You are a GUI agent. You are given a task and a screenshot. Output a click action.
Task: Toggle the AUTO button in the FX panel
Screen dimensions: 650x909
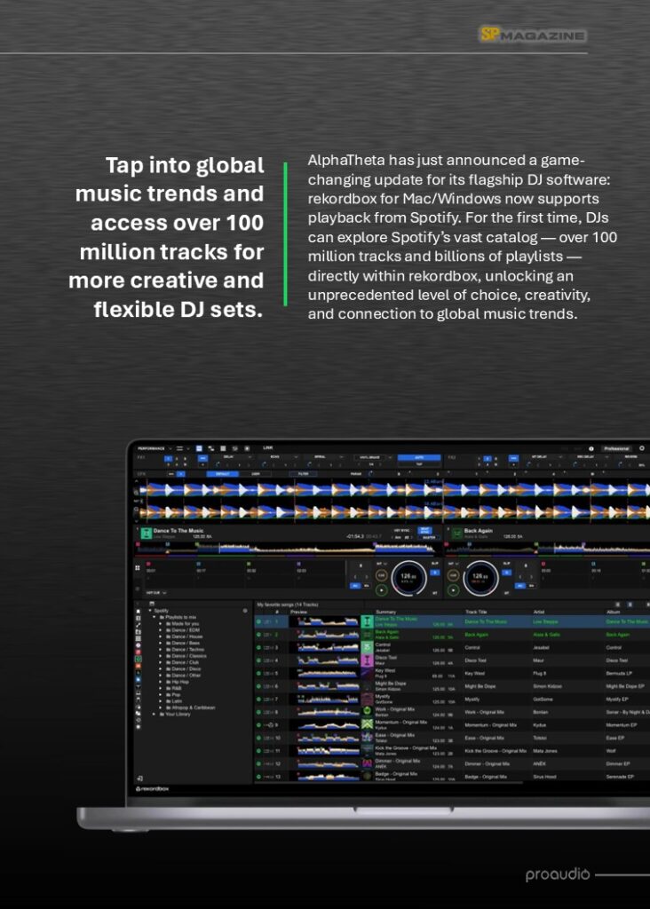pos(419,458)
